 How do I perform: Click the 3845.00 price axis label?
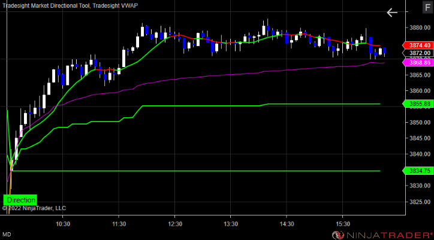pos(420,138)
